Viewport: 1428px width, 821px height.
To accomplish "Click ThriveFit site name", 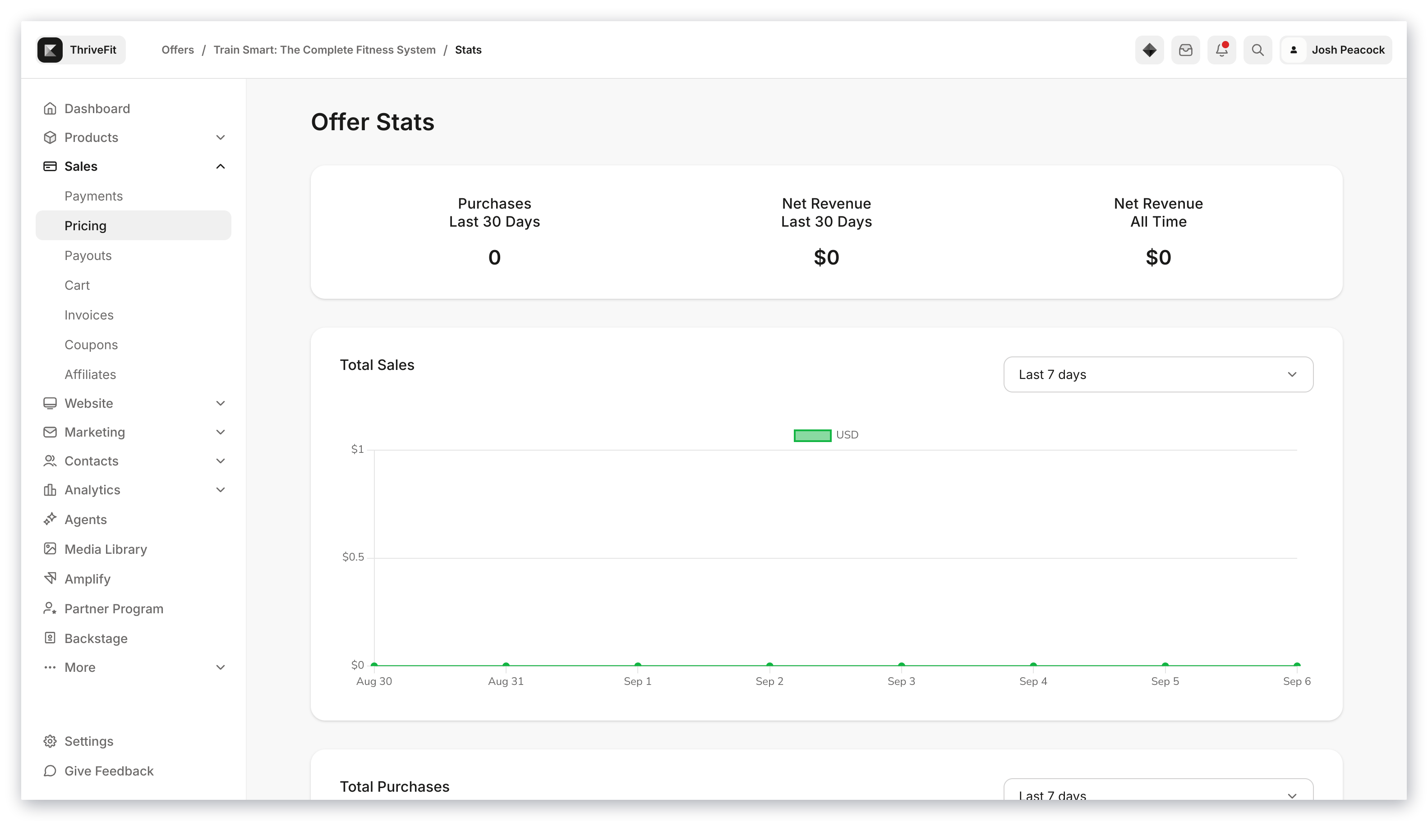I will [93, 50].
